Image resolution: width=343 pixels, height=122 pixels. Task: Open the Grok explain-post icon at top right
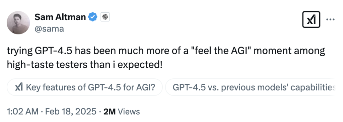coord(311,19)
